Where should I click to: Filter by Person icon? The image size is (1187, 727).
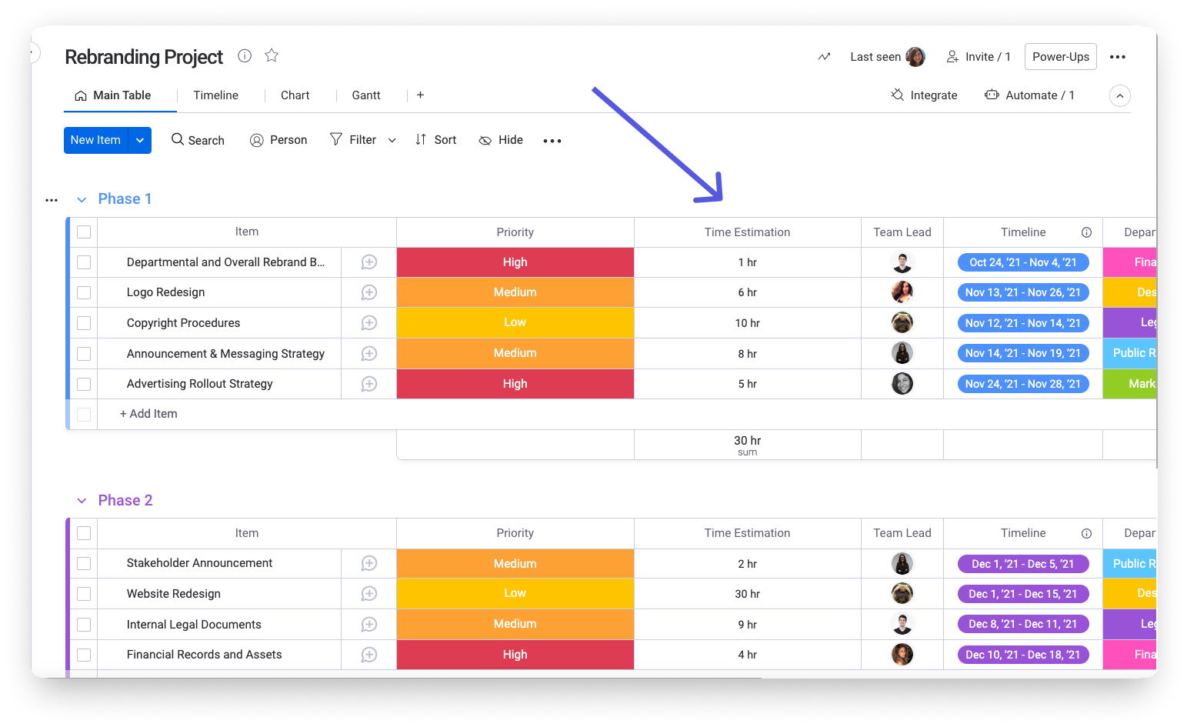tap(257, 140)
